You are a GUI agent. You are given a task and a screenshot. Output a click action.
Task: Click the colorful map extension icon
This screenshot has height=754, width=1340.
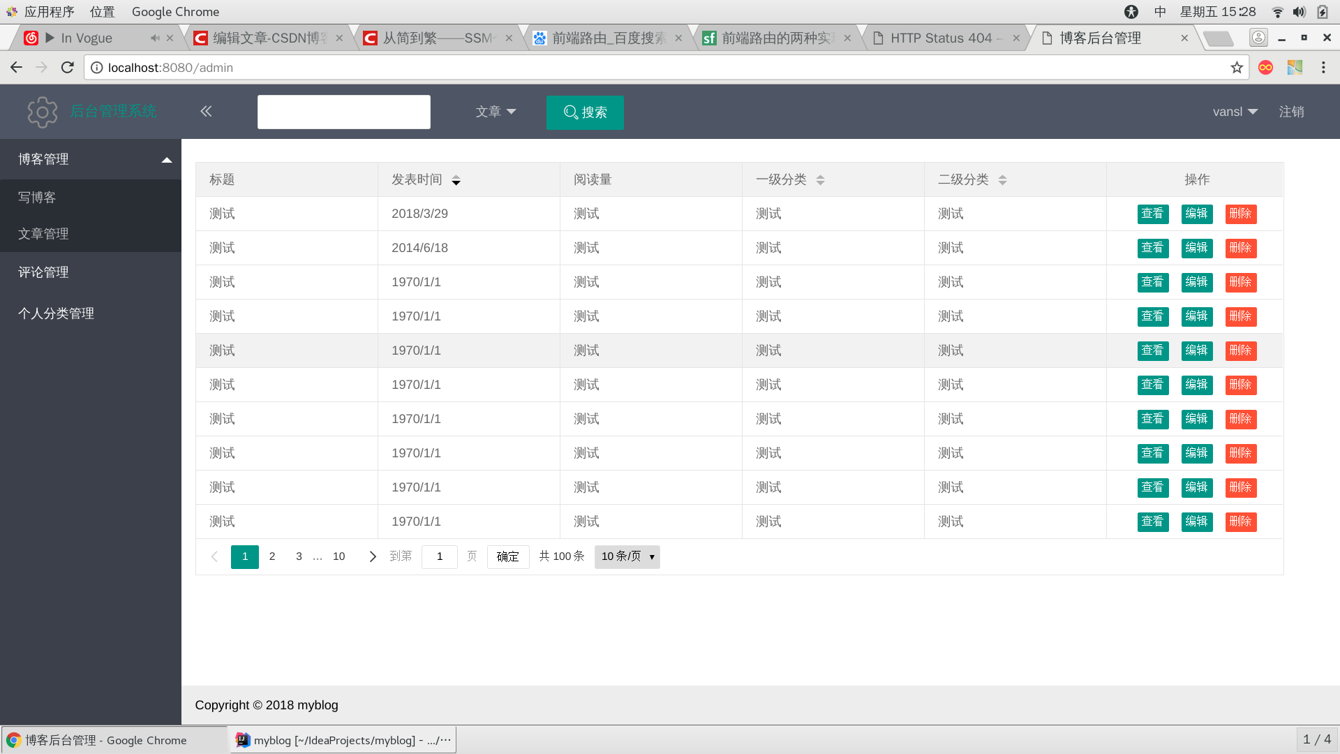click(1295, 67)
